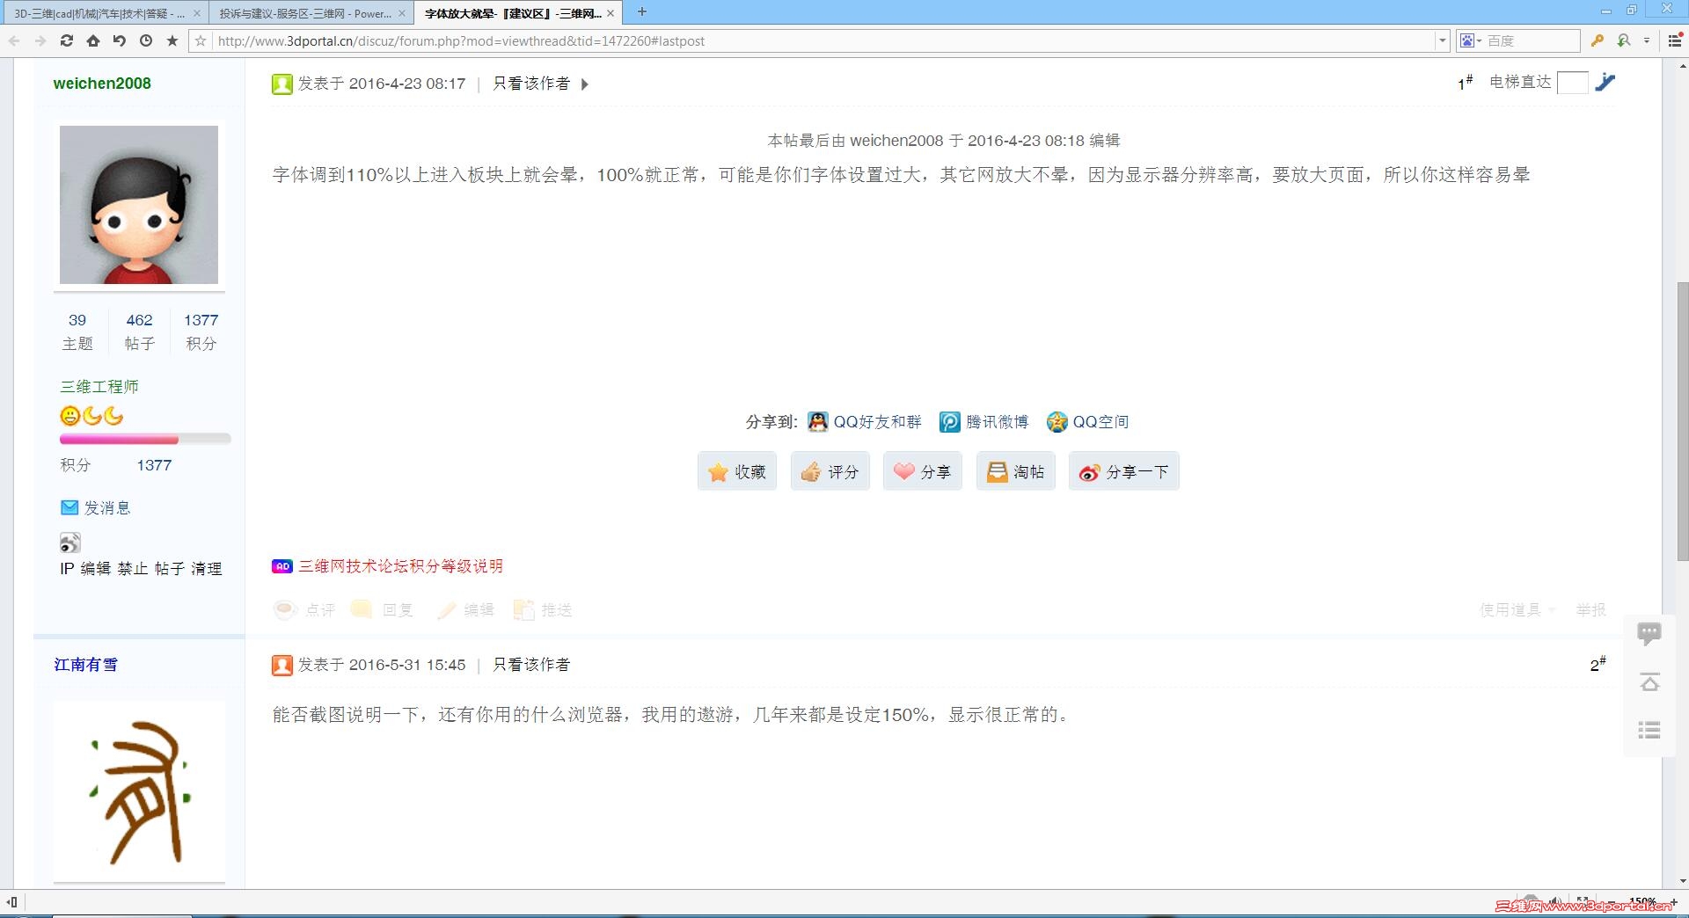Click the key password manager icon
The width and height of the screenshot is (1689, 918).
pyautogui.click(x=1598, y=40)
